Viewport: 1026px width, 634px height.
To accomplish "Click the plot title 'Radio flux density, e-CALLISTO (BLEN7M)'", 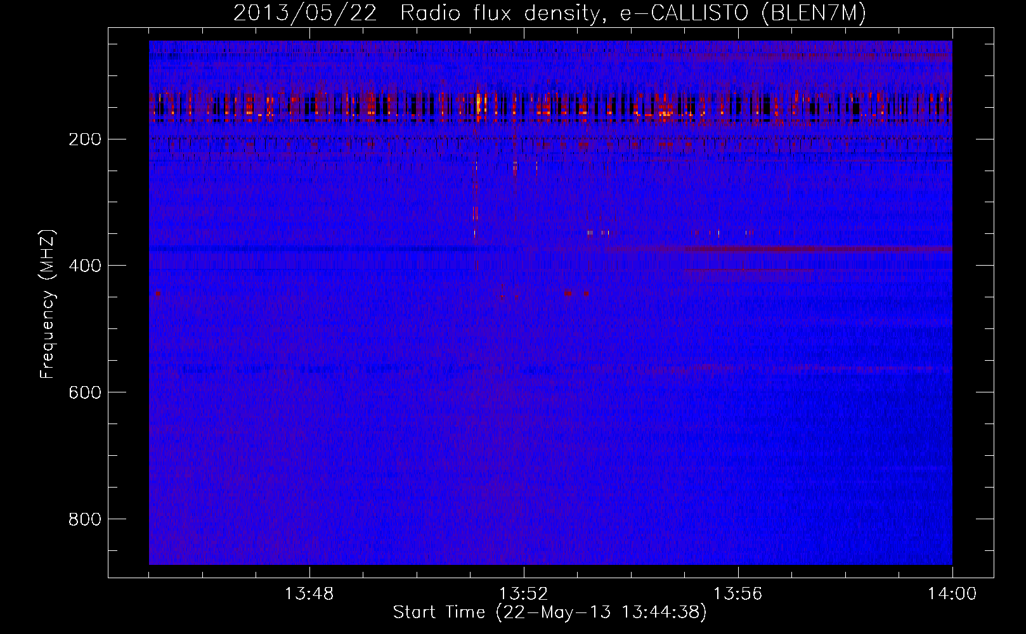I will coord(633,13).
